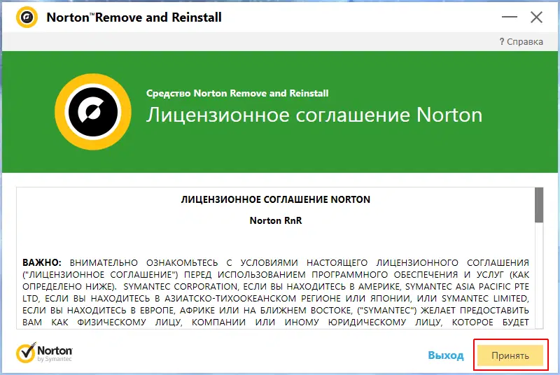Click the large Norton logo in green banner
Screen dimensions: 560x375
pos(93,112)
